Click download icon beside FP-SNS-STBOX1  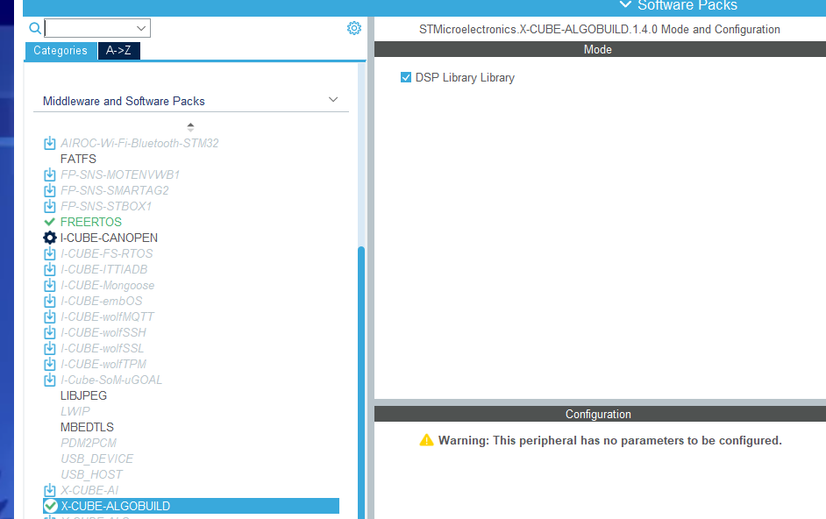pyautogui.click(x=49, y=206)
